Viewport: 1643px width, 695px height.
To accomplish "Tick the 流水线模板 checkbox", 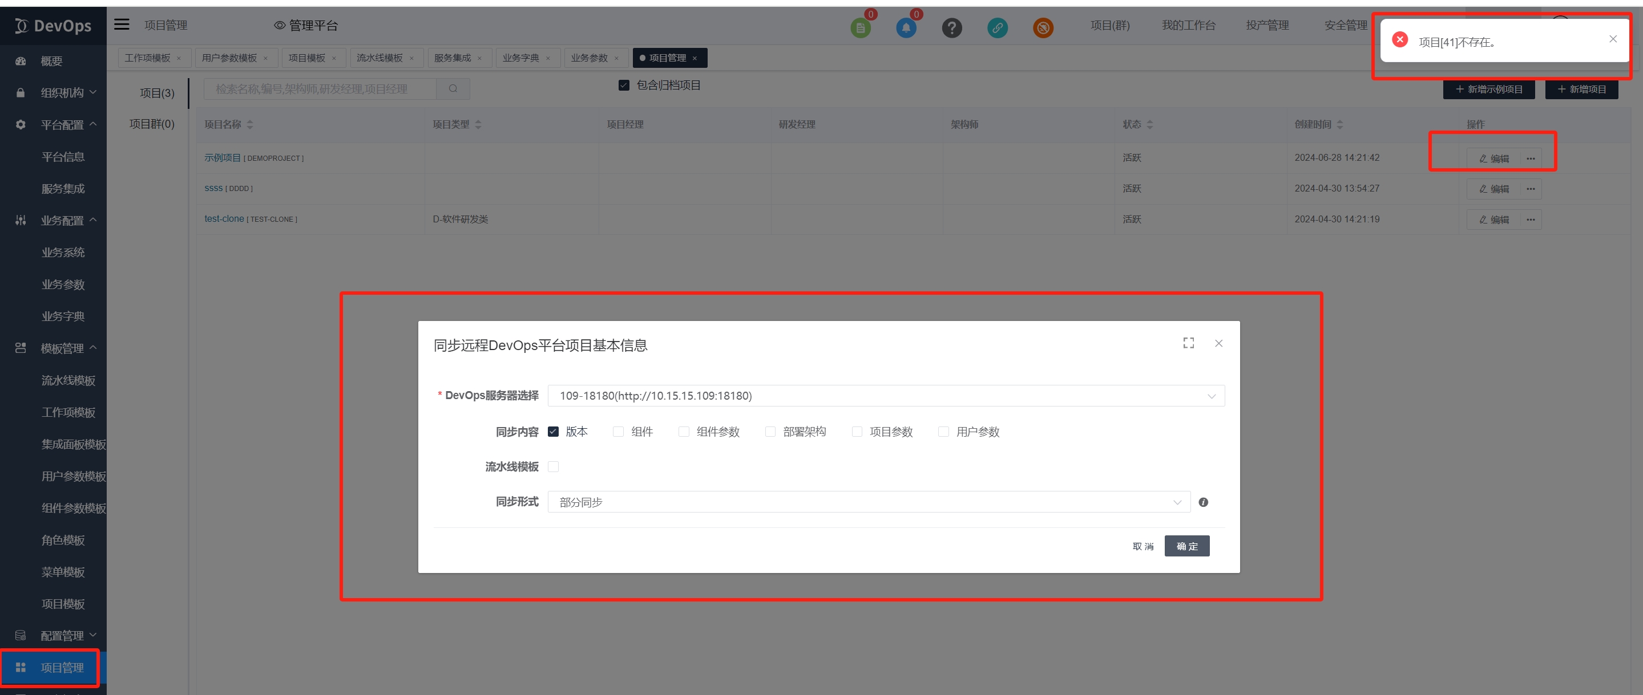I will (x=553, y=467).
